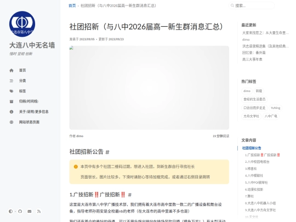Jump to 3.梧音社 in contents
Viewport: 296px width, 222px height.
point(251,169)
